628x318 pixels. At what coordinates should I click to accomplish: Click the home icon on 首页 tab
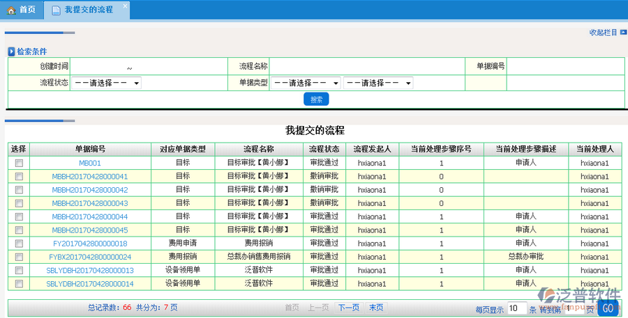(11, 10)
